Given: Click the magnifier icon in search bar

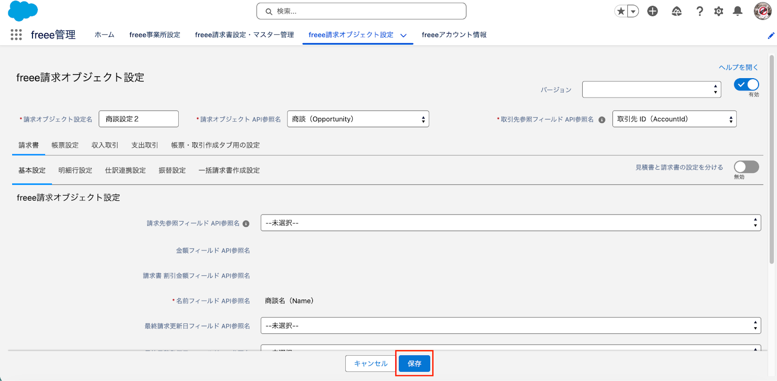Looking at the screenshot, I should [269, 11].
